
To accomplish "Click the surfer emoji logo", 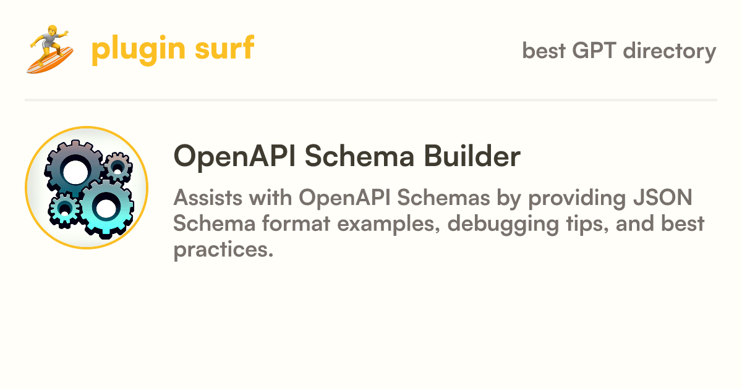I will pos(50,49).
